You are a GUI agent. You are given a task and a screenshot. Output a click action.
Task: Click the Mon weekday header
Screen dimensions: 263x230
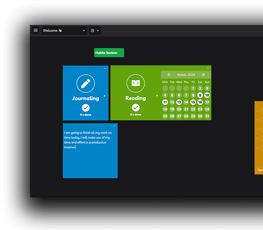[x=165, y=82]
